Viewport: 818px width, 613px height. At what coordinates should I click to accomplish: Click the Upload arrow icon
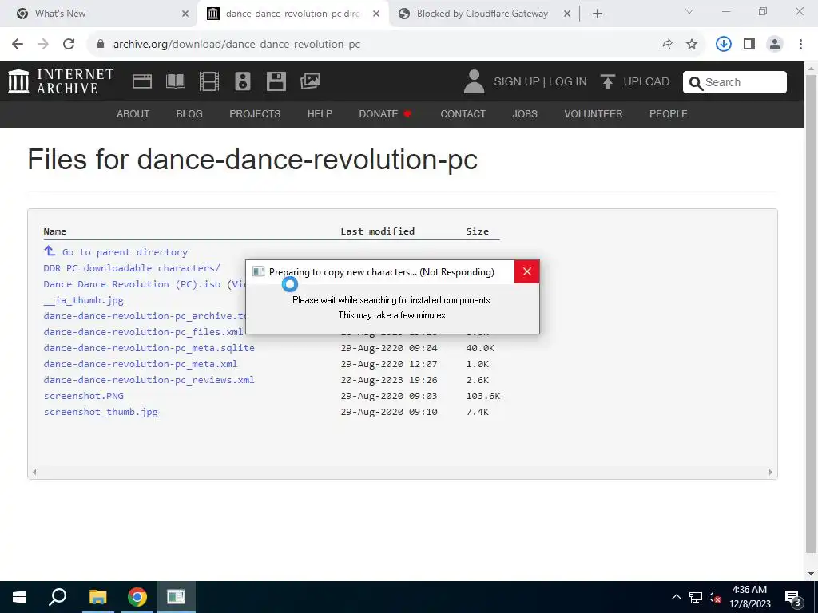[x=607, y=82]
